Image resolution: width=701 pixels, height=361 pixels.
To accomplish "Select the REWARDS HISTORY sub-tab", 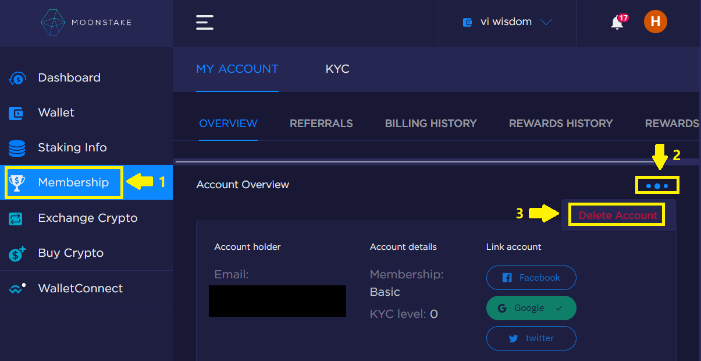I will tap(561, 123).
